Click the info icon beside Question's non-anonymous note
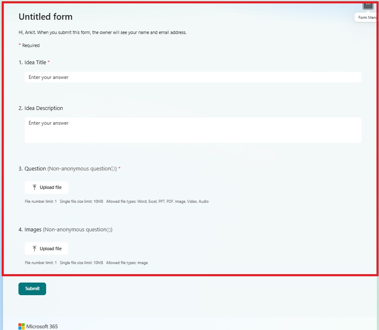 [113, 169]
